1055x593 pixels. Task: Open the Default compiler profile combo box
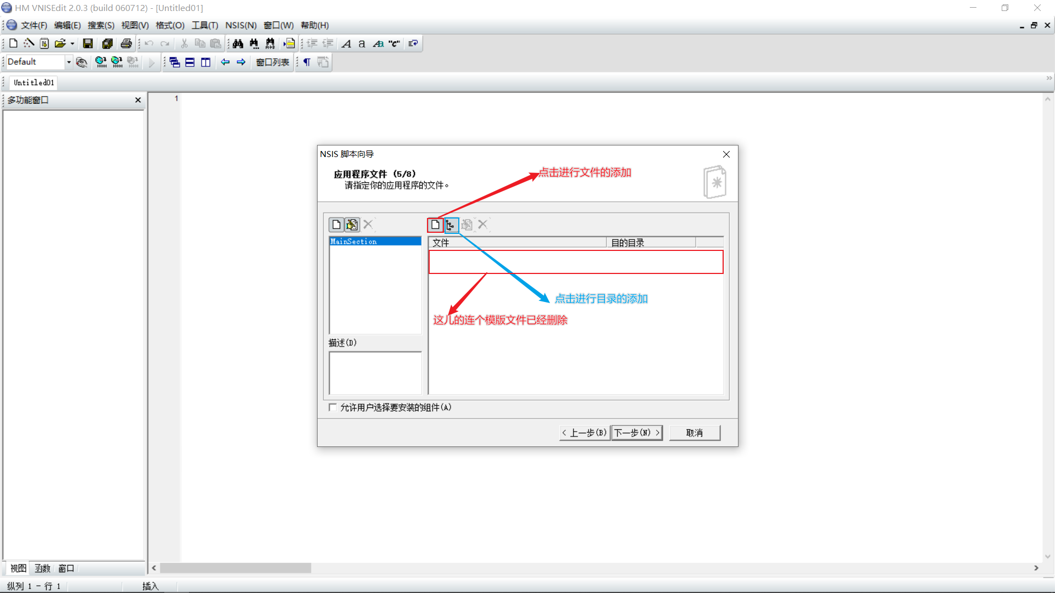click(40, 62)
